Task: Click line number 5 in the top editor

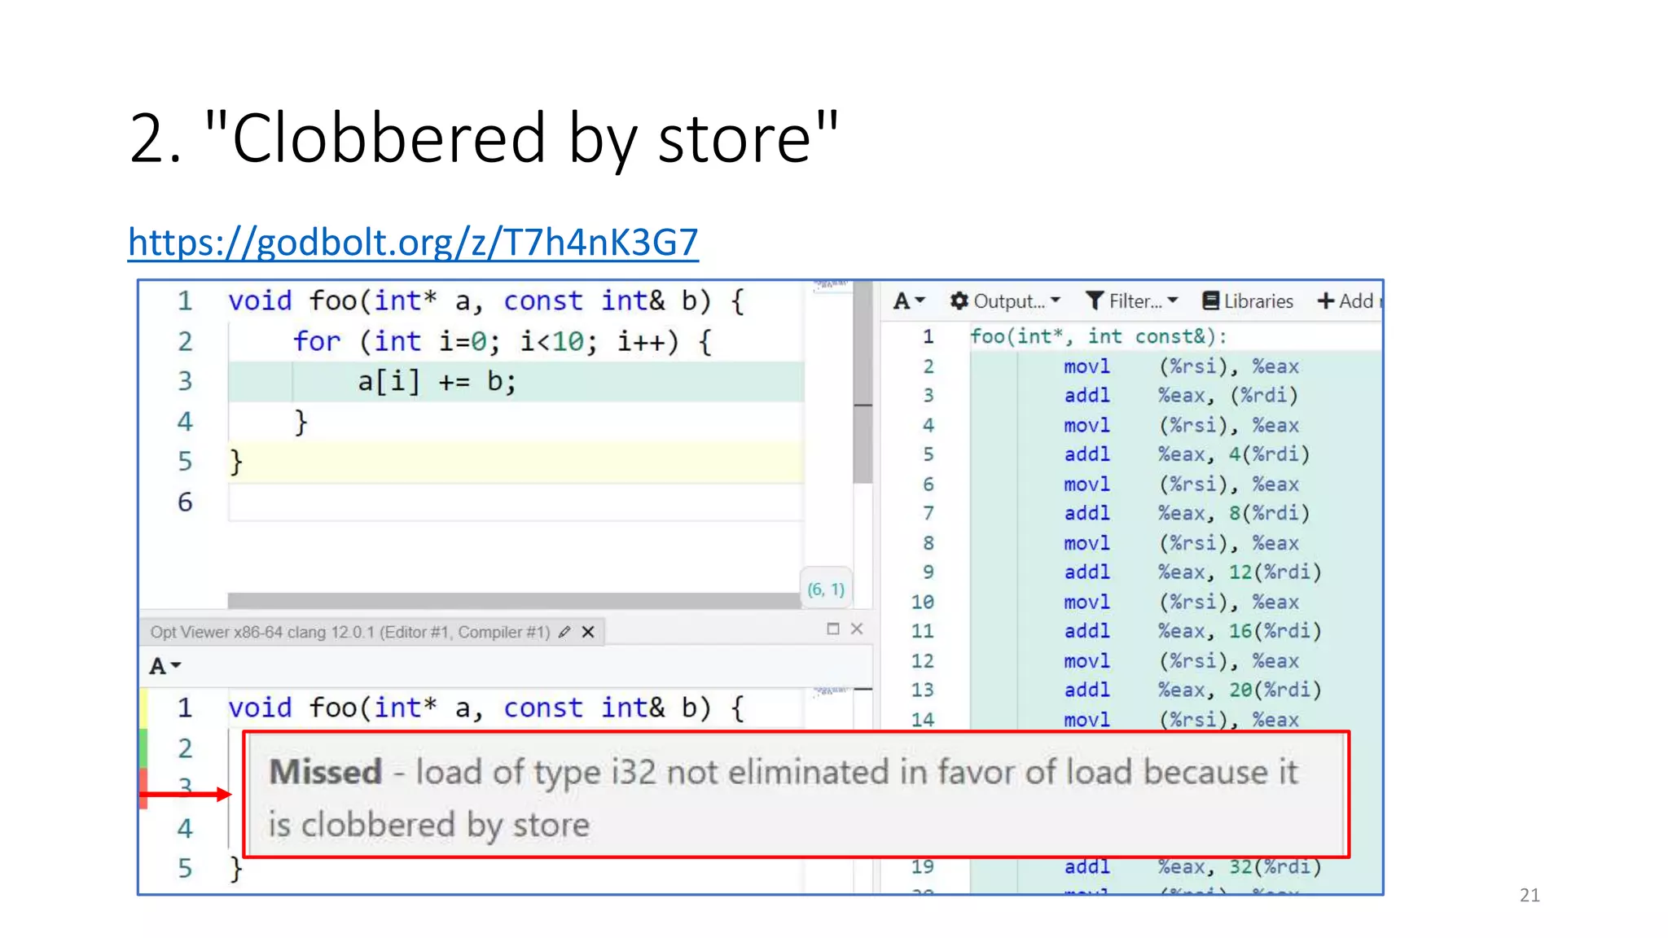Action: coord(185,462)
